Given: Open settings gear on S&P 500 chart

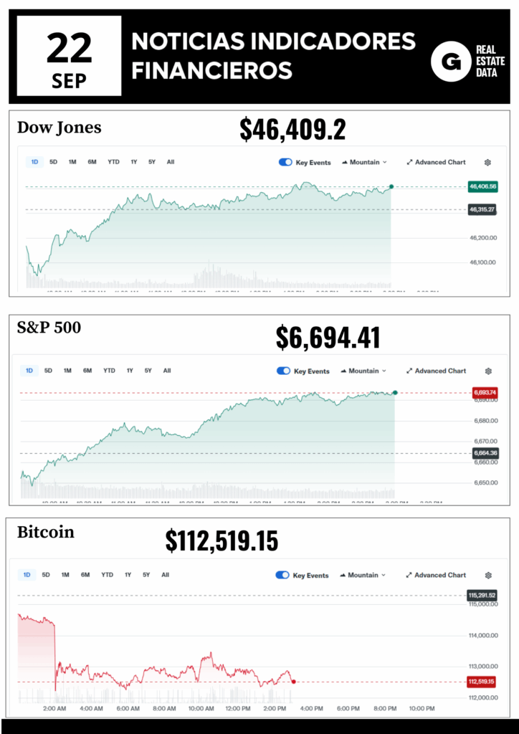Looking at the screenshot, I should [x=488, y=371].
